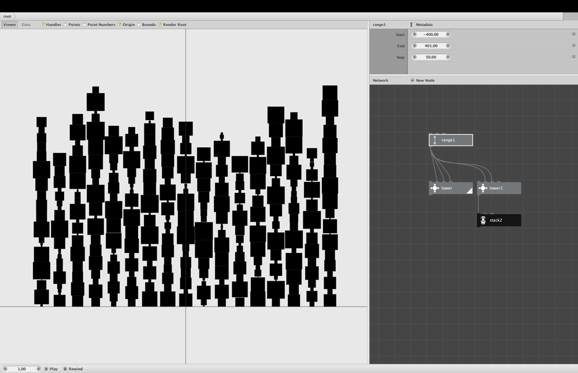Enable the Bounds checkbox
The width and height of the screenshot is (578, 373).
pyautogui.click(x=139, y=25)
